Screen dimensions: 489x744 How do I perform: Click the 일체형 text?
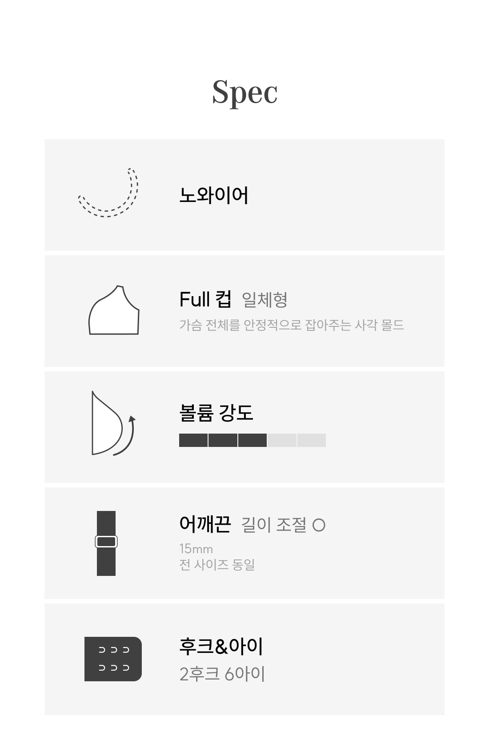click(x=265, y=300)
